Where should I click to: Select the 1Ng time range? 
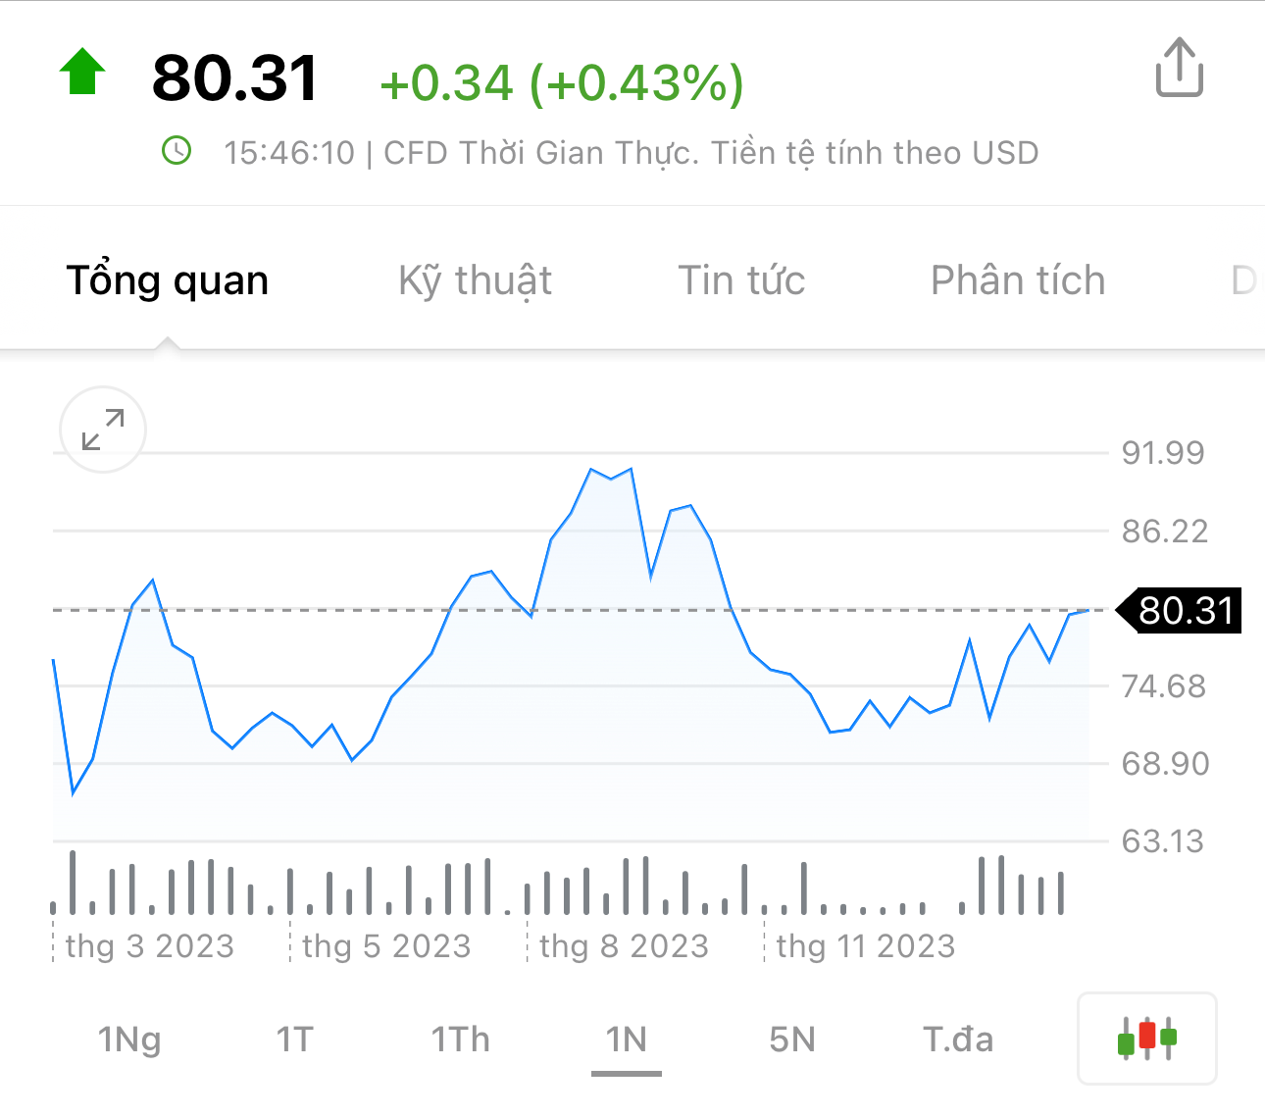[129, 1039]
